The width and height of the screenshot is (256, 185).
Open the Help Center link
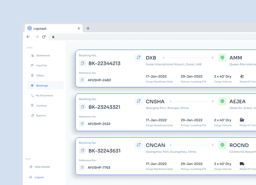click(x=42, y=167)
